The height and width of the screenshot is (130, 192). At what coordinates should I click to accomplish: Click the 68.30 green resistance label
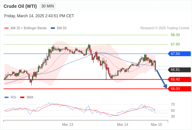(175, 35)
